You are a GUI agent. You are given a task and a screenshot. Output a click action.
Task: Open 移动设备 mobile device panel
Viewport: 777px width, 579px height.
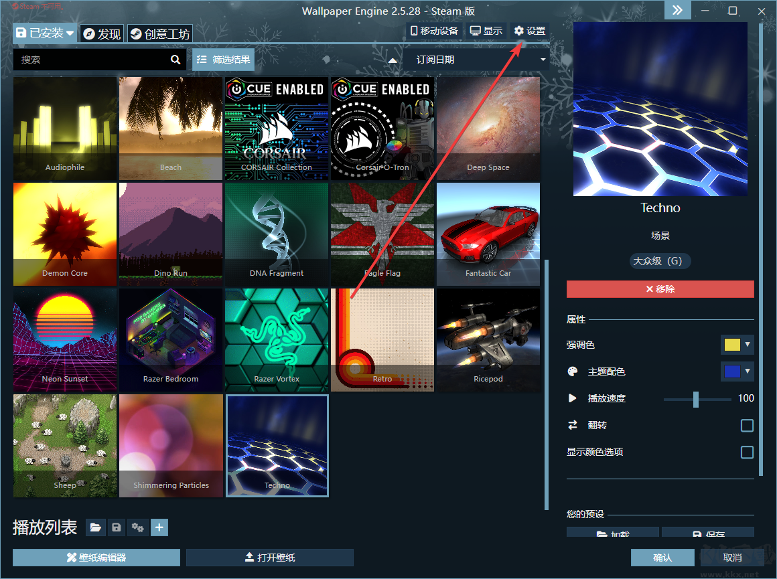click(x=434, y=31)
